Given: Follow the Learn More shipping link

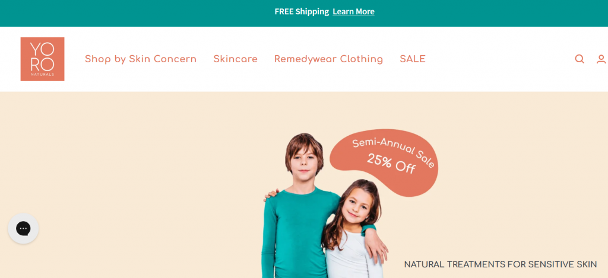Looking at the screenshot, I should [353, 12].
